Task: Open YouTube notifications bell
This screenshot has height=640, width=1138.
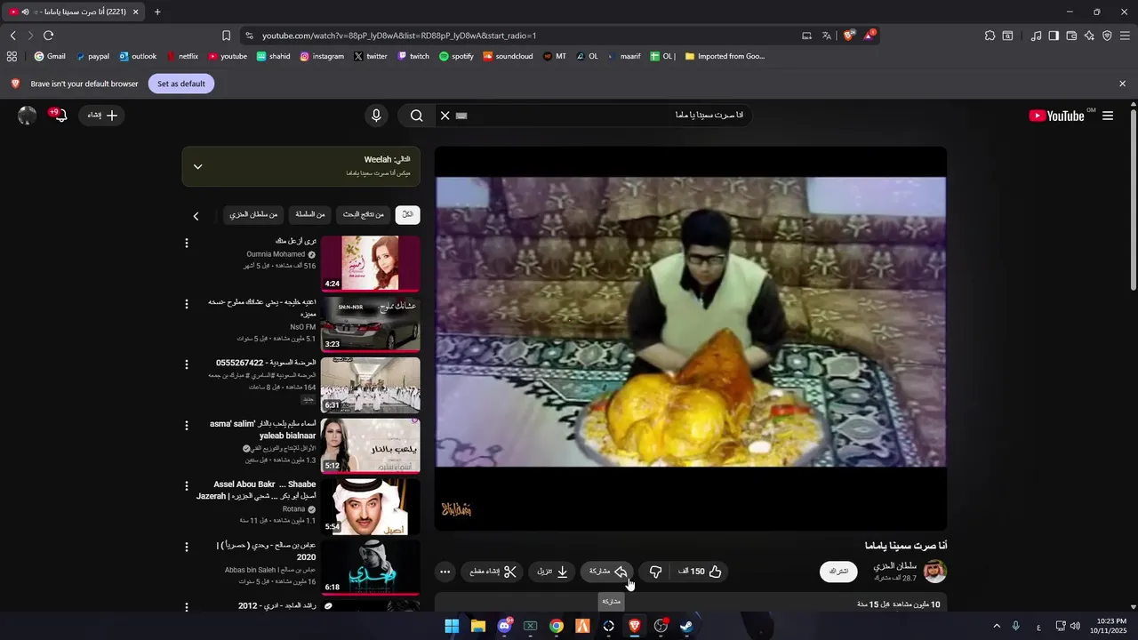Action: [x=60, y=116]
